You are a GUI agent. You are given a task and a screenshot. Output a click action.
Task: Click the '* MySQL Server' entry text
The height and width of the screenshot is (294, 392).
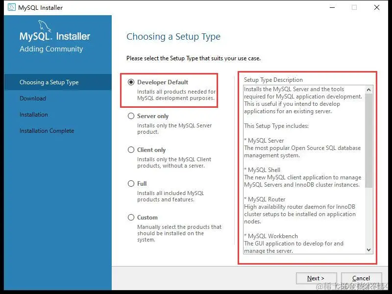pyautogui.click(x=264, y=141)
